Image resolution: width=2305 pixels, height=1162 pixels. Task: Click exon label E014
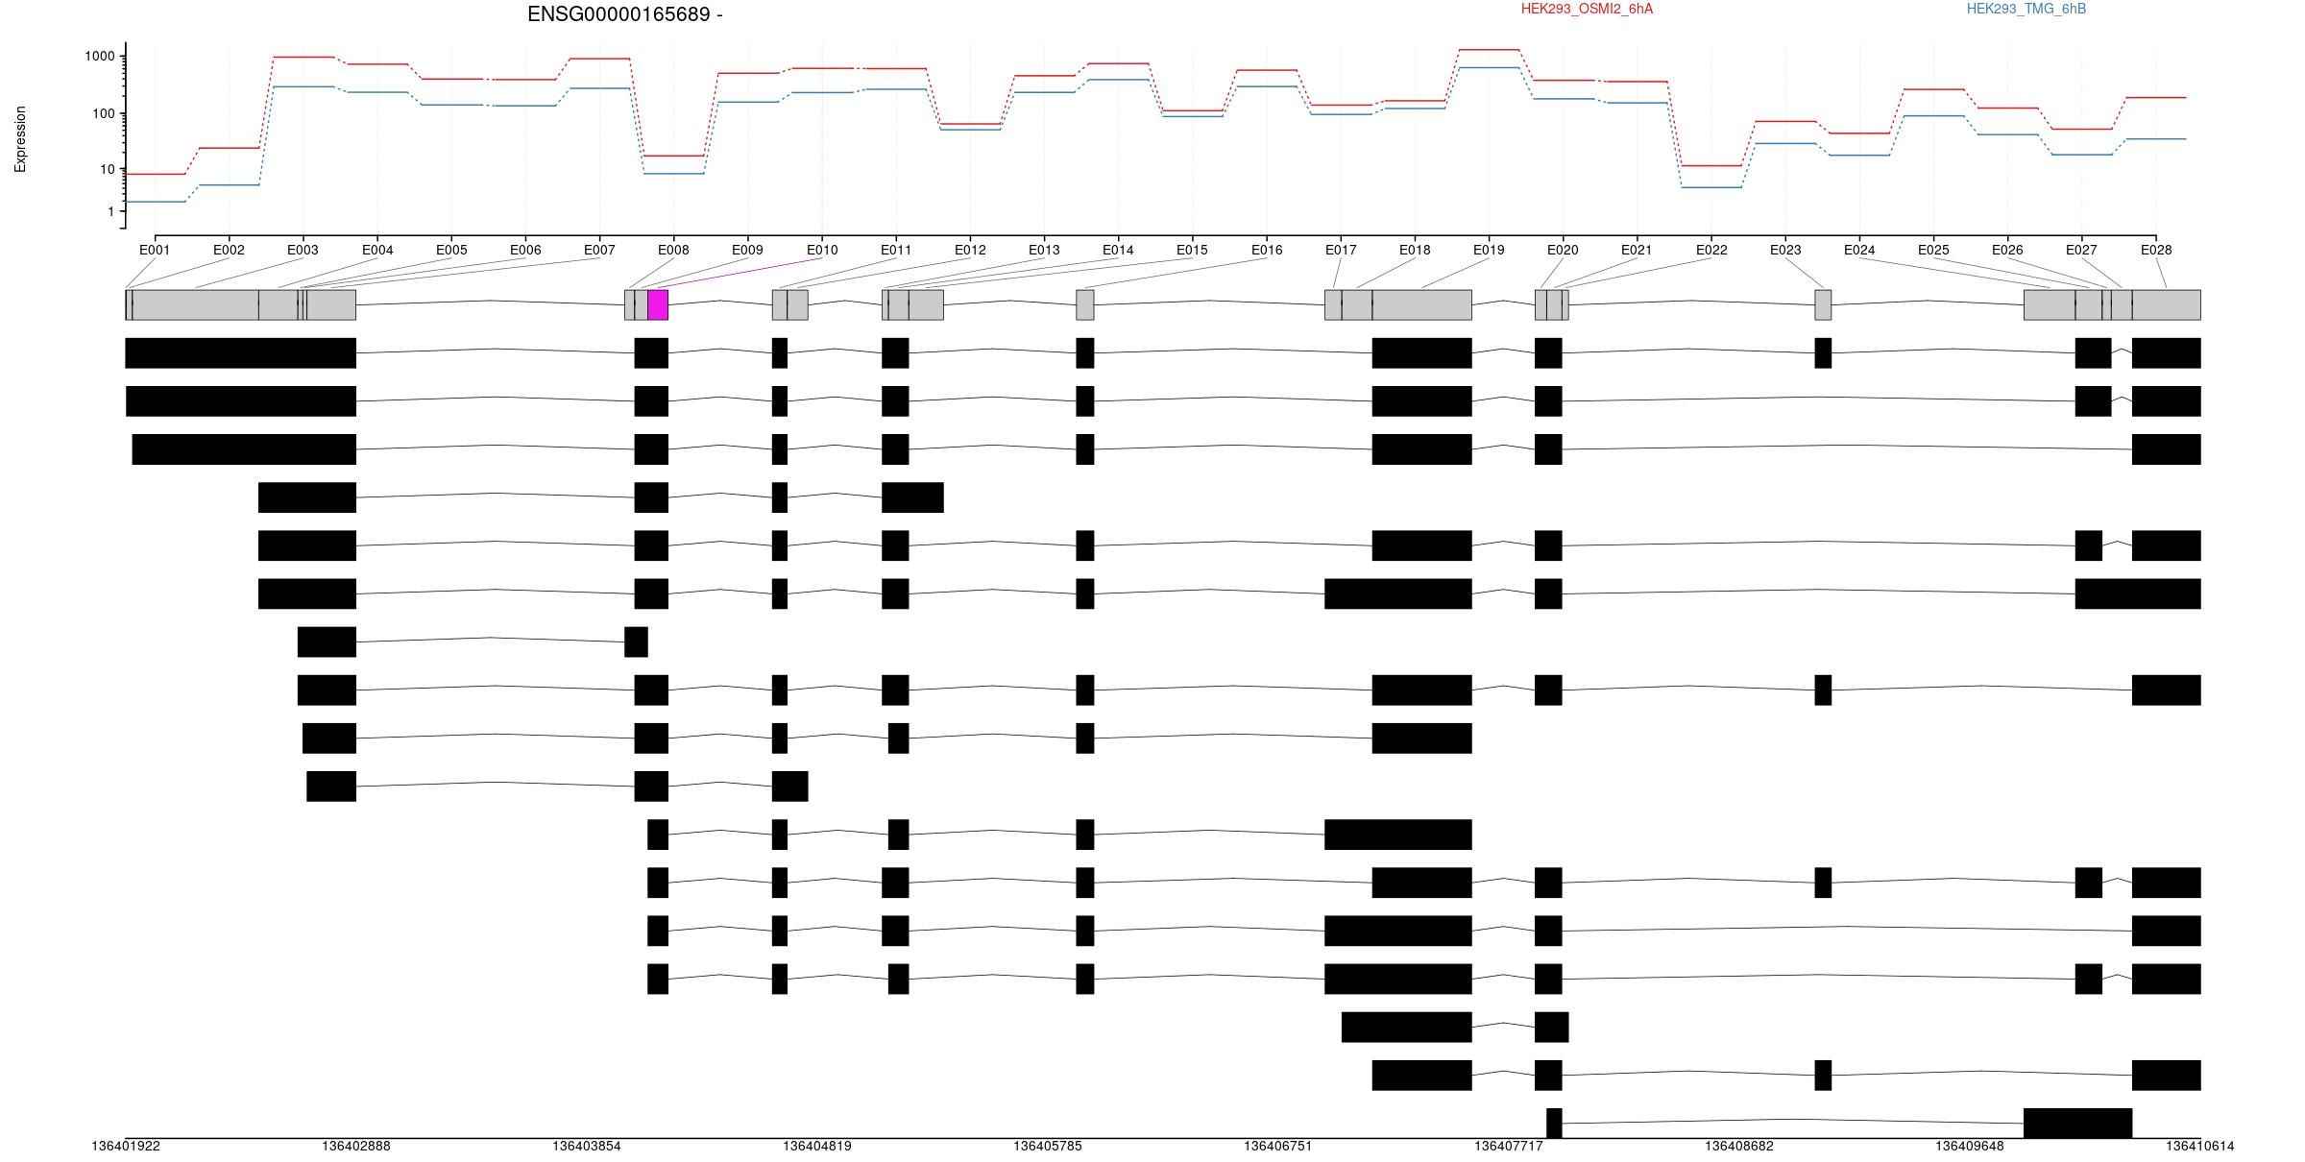click(x=1118, y=250)
